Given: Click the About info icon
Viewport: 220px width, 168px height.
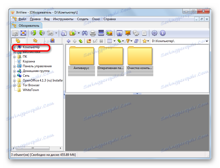Looking at the screenshot, I should point(163,33).
